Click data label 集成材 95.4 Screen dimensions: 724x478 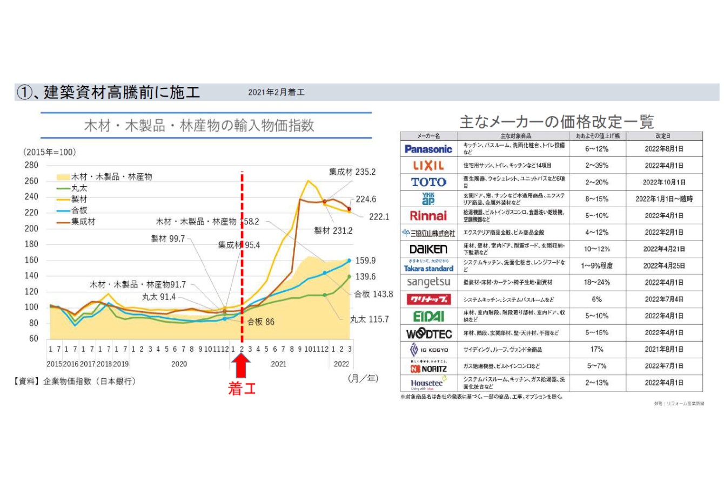coord(239,245)
